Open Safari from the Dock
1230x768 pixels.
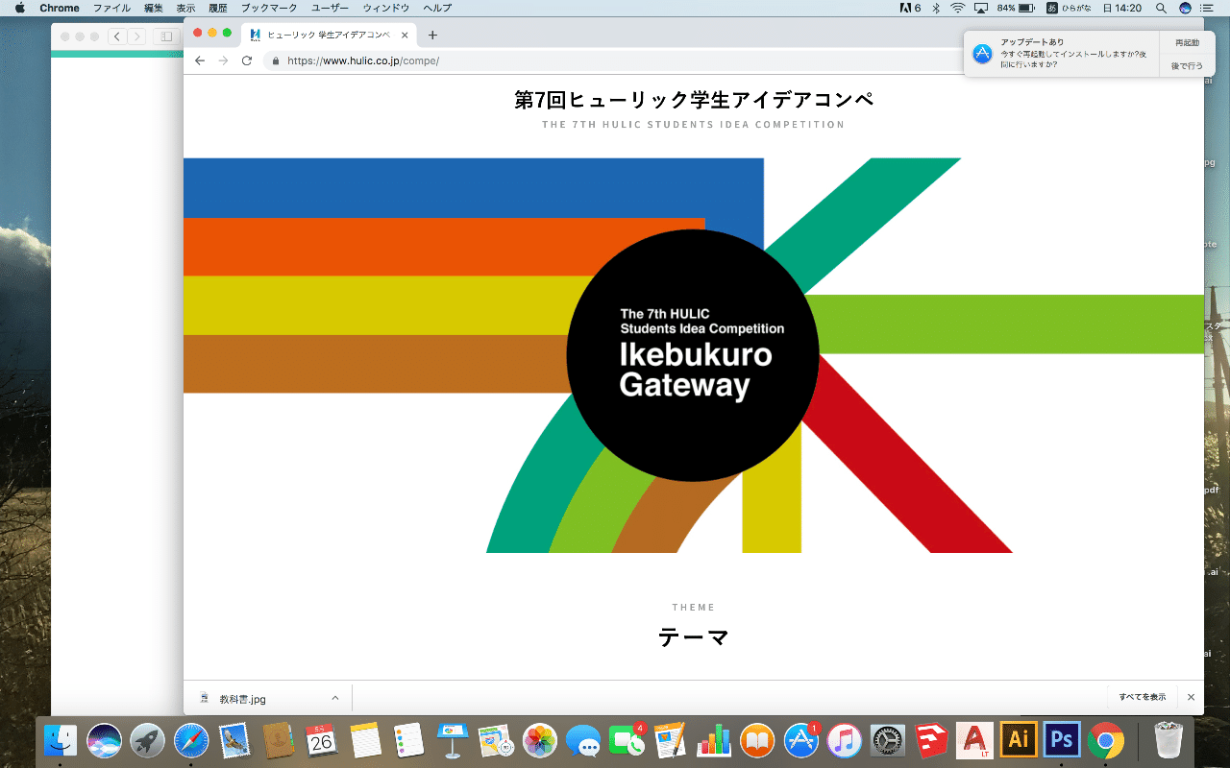pos(191,740)
